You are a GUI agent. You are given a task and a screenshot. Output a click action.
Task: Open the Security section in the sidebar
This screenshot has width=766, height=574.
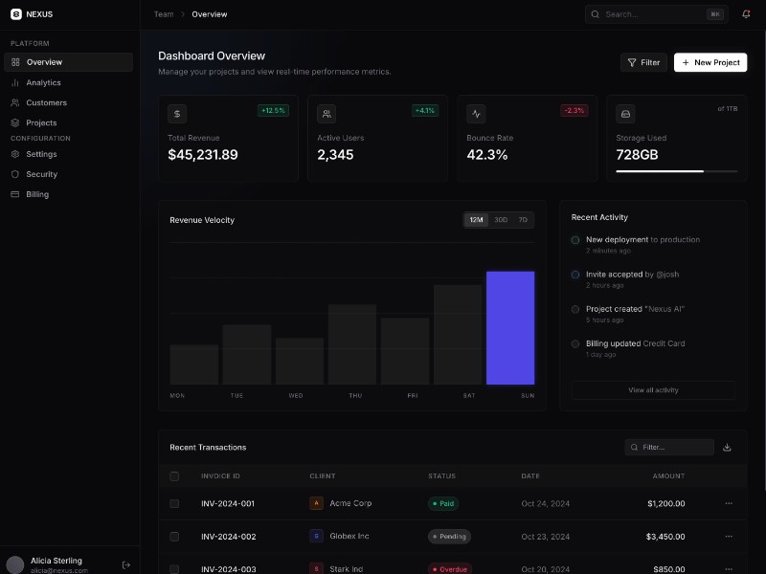[43, 174]
